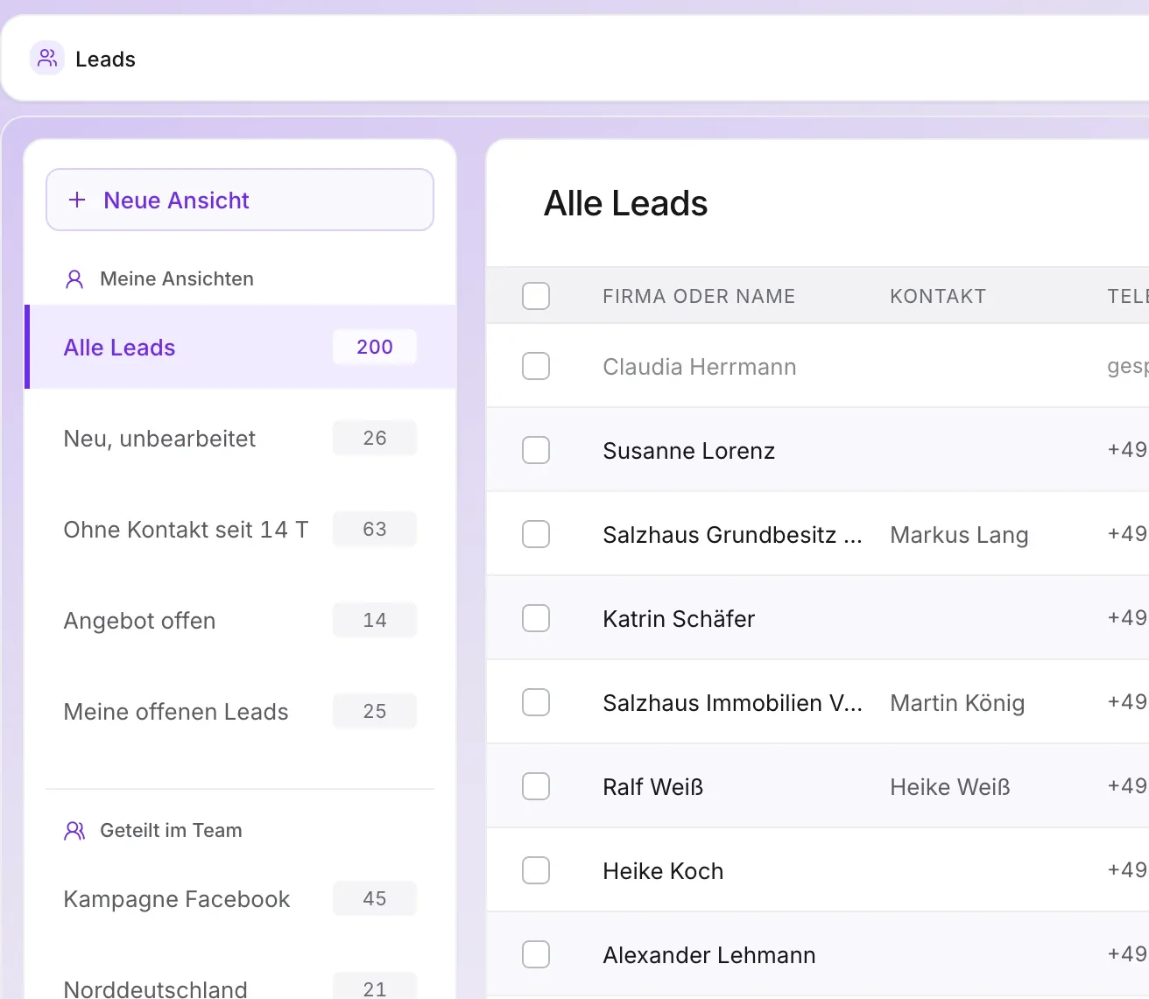Screen dimensions: 1149x999
Task: Select the Angebot offen view
Action: click(x=241, y=620)
